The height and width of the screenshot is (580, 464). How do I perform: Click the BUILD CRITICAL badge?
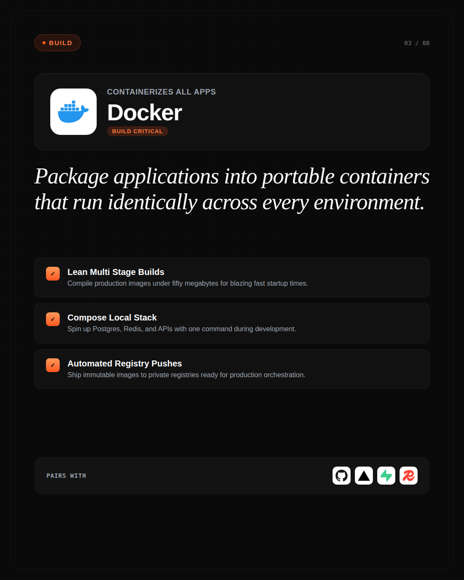click(x=137, y=131)
